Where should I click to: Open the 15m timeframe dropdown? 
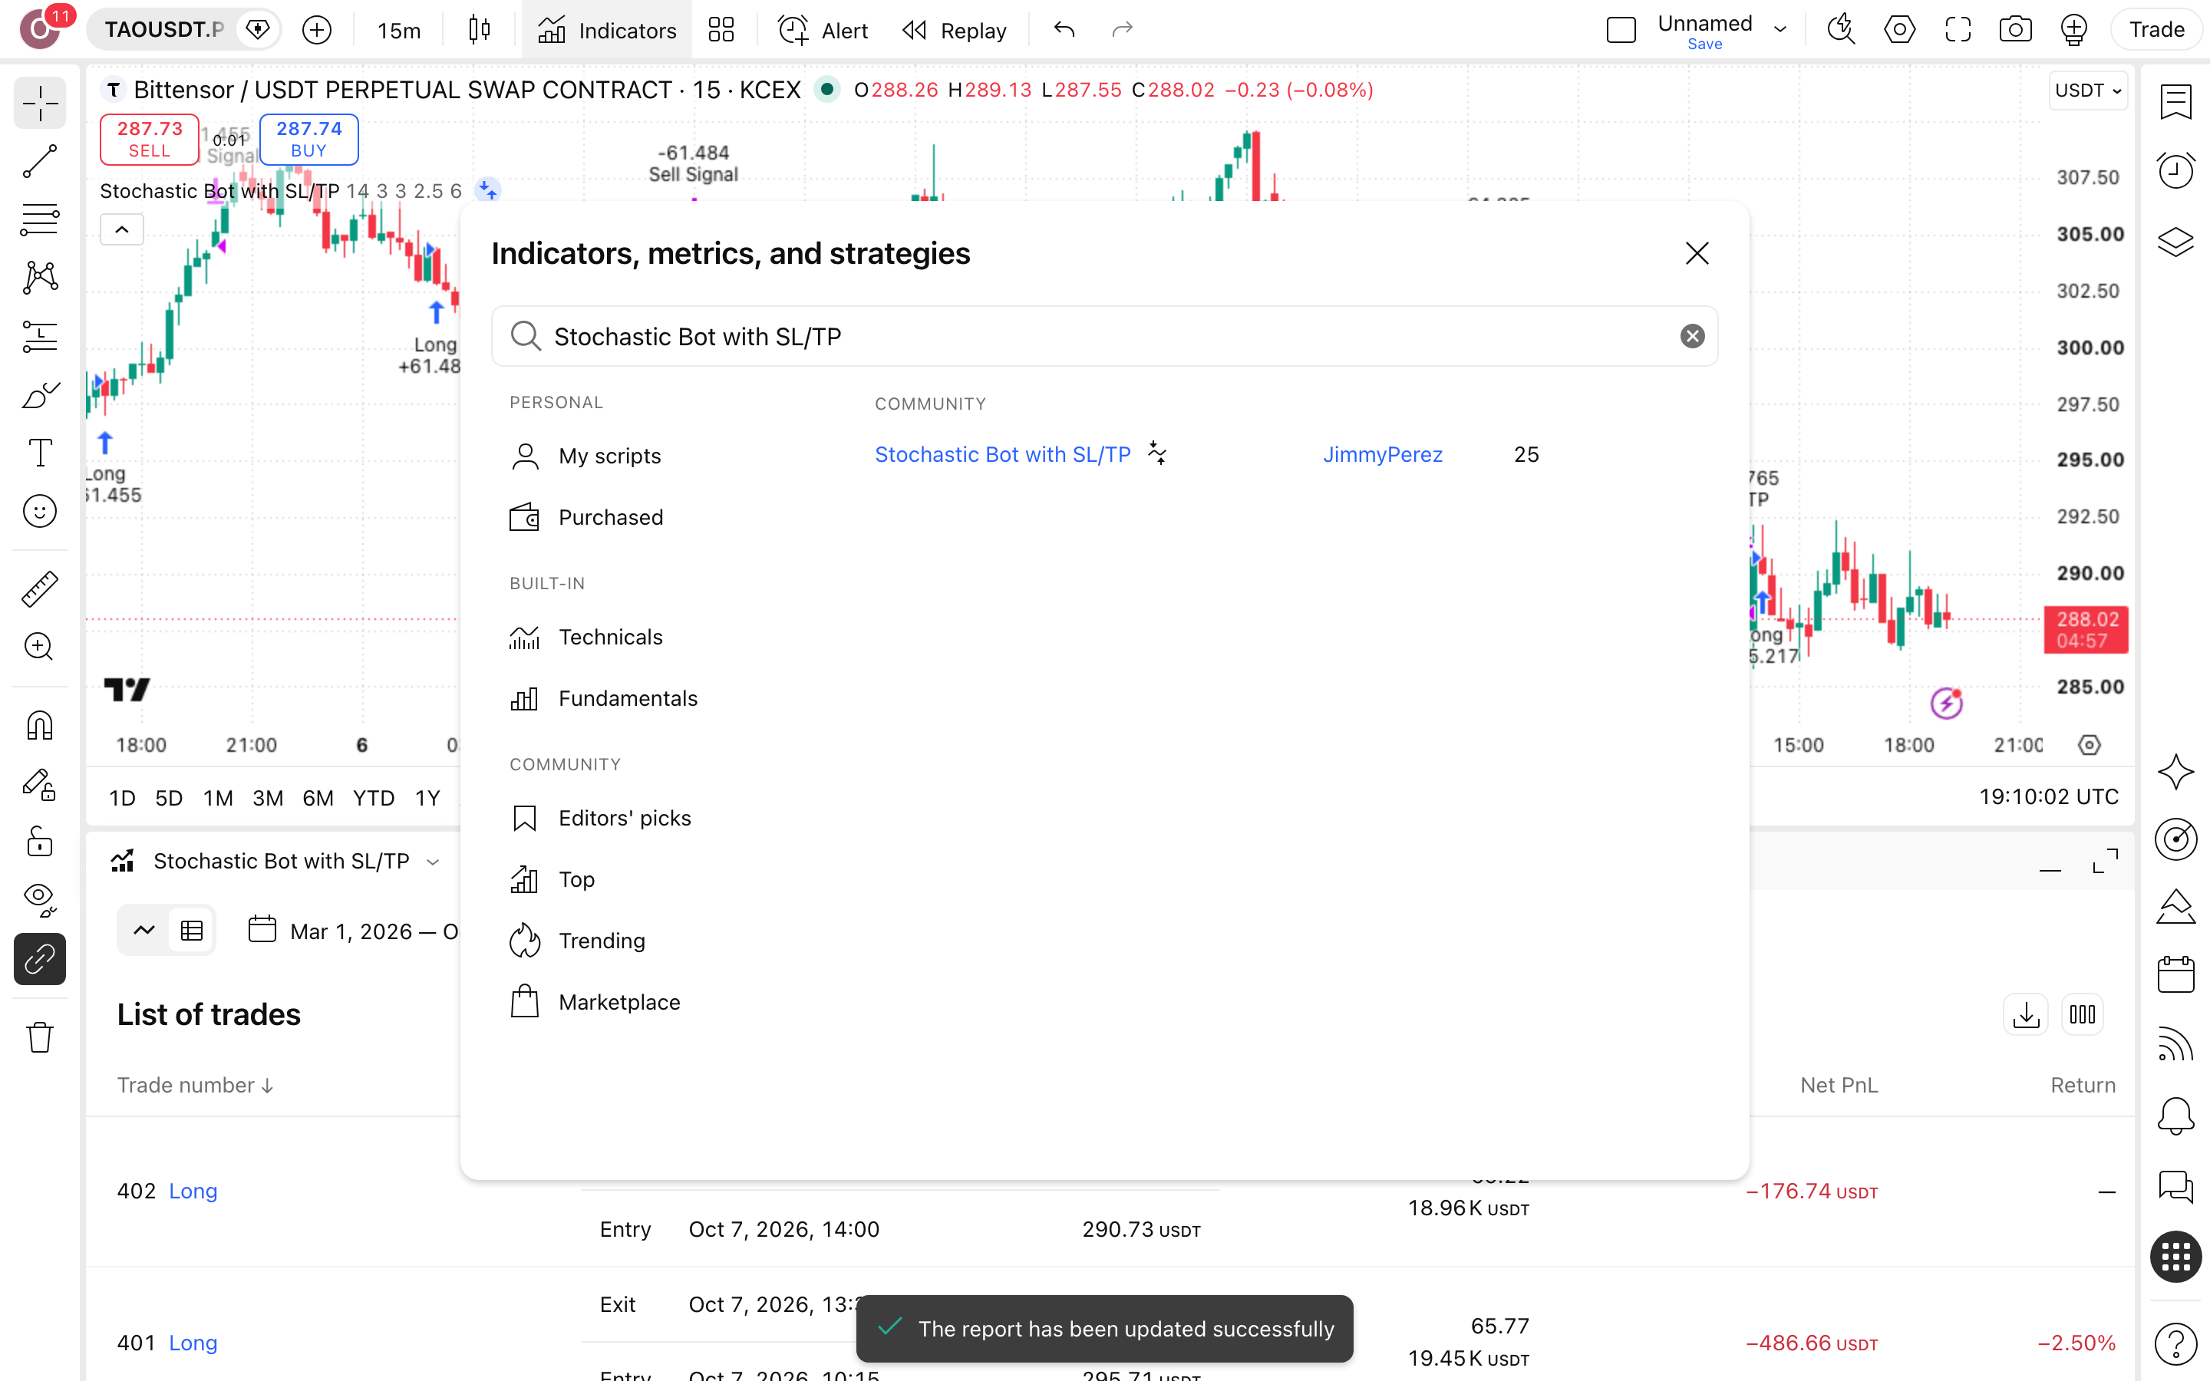399,30
